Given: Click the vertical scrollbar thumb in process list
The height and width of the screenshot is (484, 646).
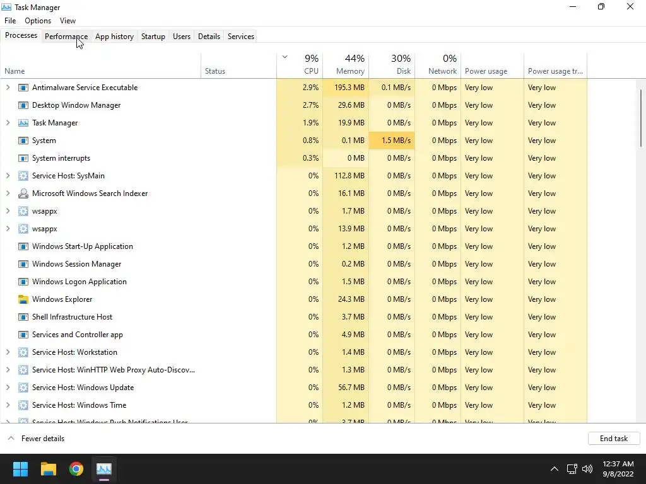Looking at the screenshot, I should pos(641,118).
